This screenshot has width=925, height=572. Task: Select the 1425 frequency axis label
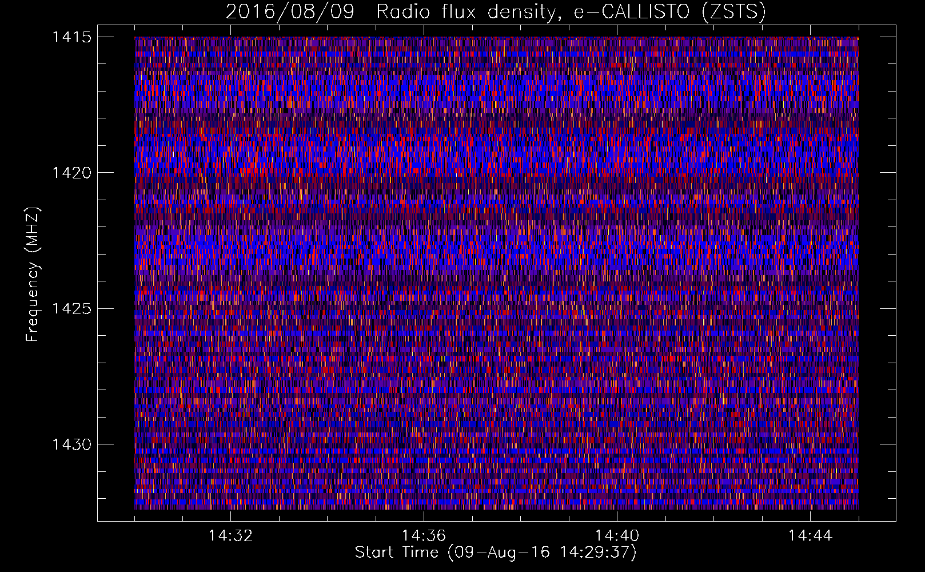point(71,309)
